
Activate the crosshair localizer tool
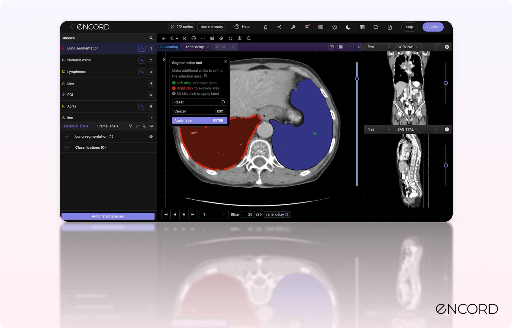point(221,38)
